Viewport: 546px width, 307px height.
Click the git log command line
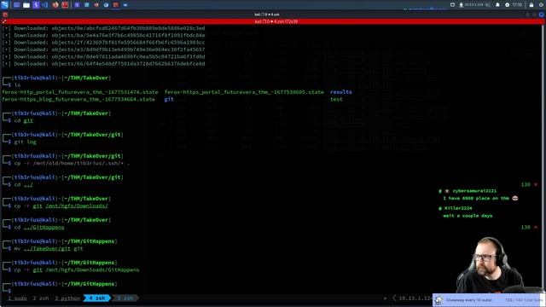[x=25, y=142]
